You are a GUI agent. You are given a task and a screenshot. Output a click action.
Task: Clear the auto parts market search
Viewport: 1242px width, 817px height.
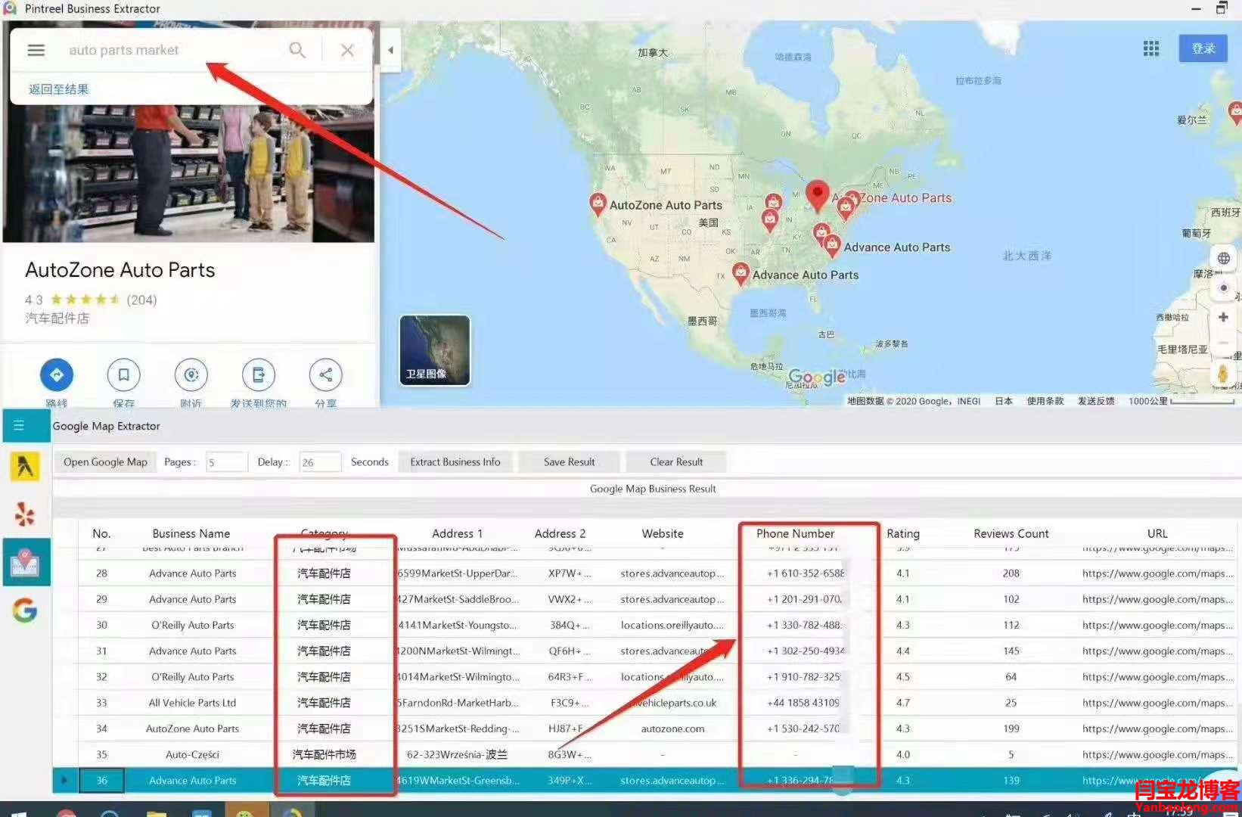(x=347, y=50)
